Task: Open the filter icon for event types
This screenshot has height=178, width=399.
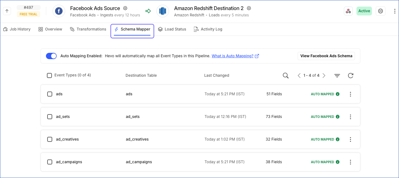Action: [x=337, y=75]
